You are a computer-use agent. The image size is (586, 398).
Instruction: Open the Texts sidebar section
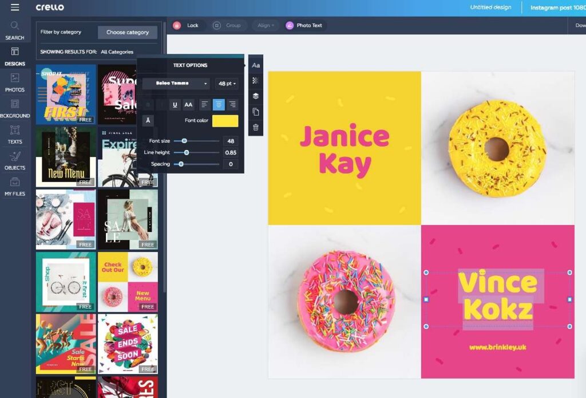(x=15, y=135)
